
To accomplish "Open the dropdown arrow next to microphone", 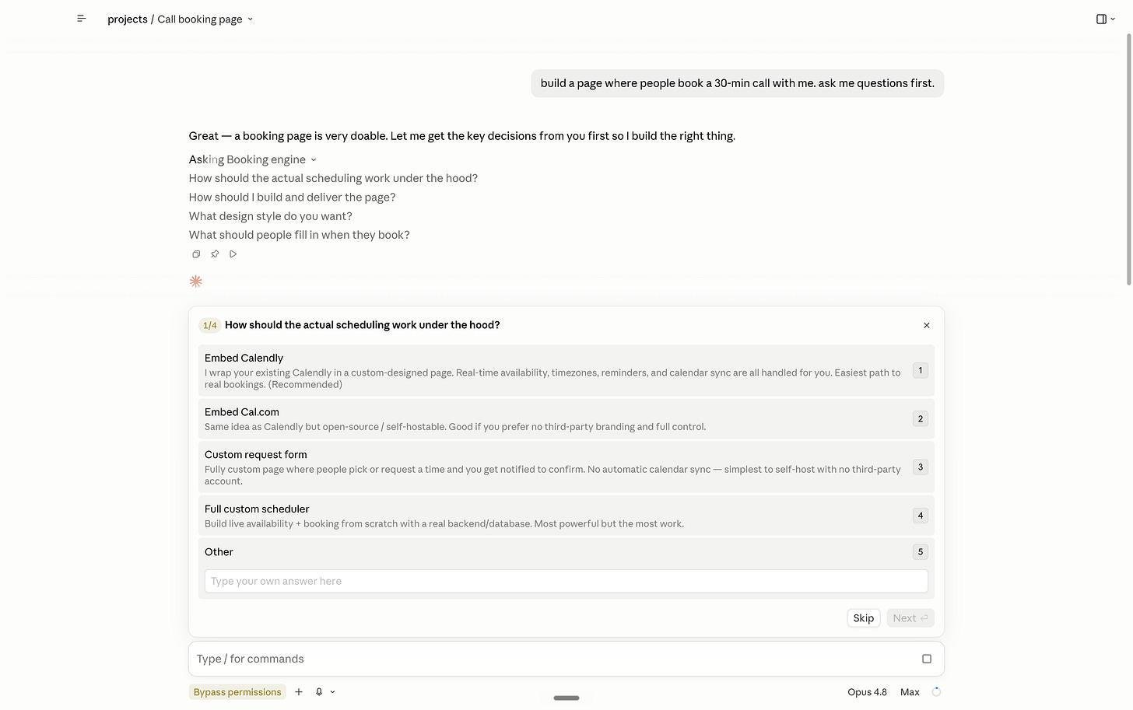I will [333, 692].
